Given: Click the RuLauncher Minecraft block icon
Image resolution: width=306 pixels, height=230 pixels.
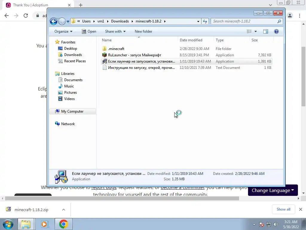Looking at the screenshot, I should [x=105, y=55].
